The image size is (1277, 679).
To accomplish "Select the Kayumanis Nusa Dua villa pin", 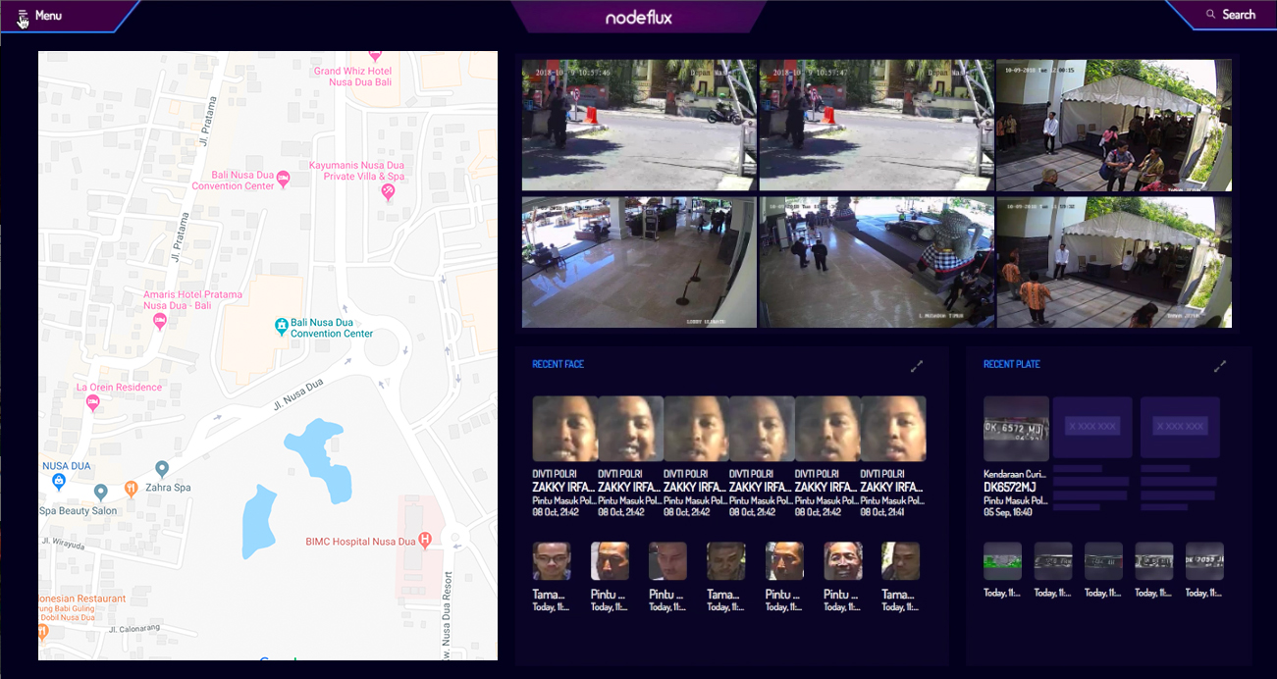I will 388,192.
